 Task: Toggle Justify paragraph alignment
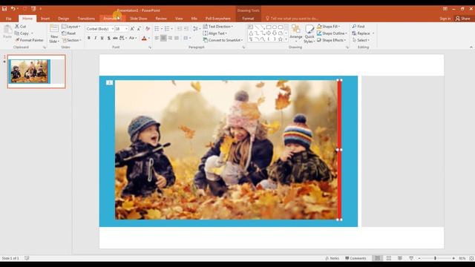click(177, 38)
